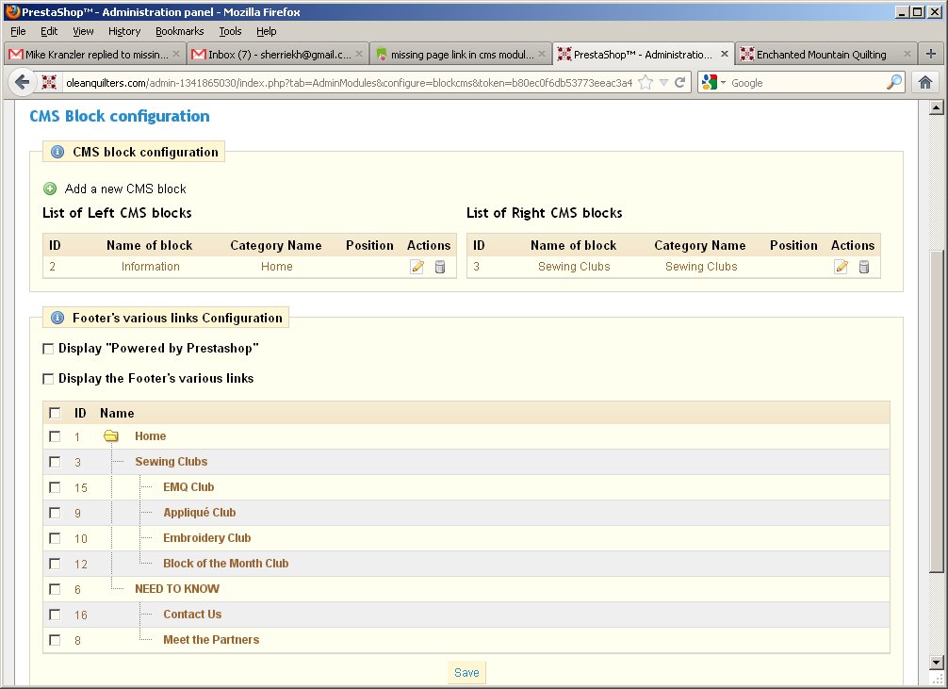
Task: Open the Help menu
Action: click(266, 31)
